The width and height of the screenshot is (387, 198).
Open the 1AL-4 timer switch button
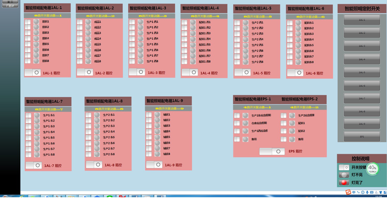pyautogui.click(x=362, y=59)
